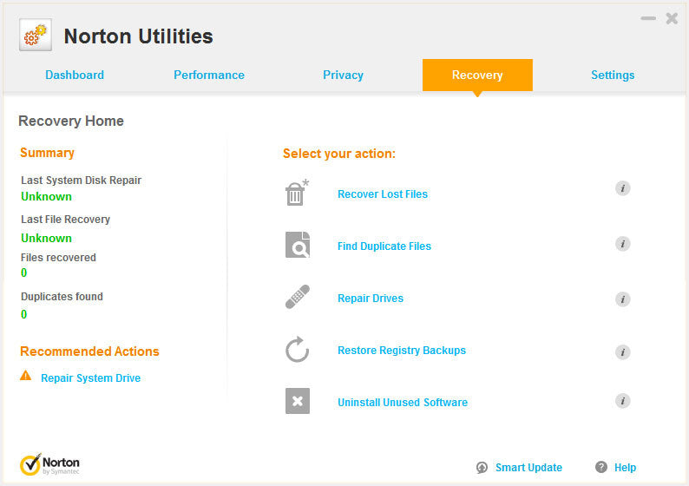
Task: Click the trash can Recover Lost Files icon
Action: 297,194
